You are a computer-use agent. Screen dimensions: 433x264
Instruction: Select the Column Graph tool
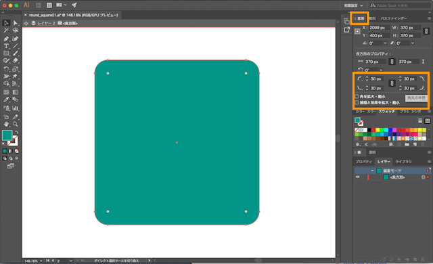click(x=16, y=108)
